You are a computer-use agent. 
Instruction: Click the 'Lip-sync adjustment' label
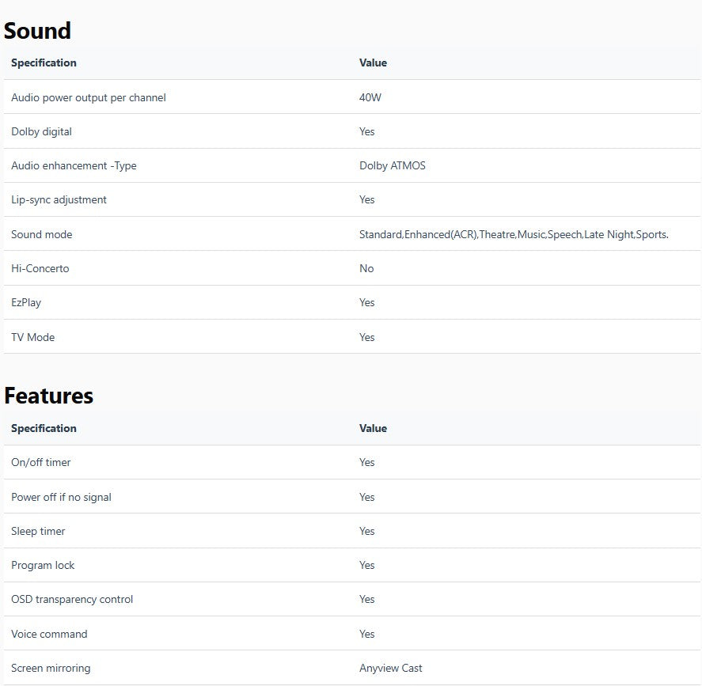pyautogui.click(x=59, y=200)
